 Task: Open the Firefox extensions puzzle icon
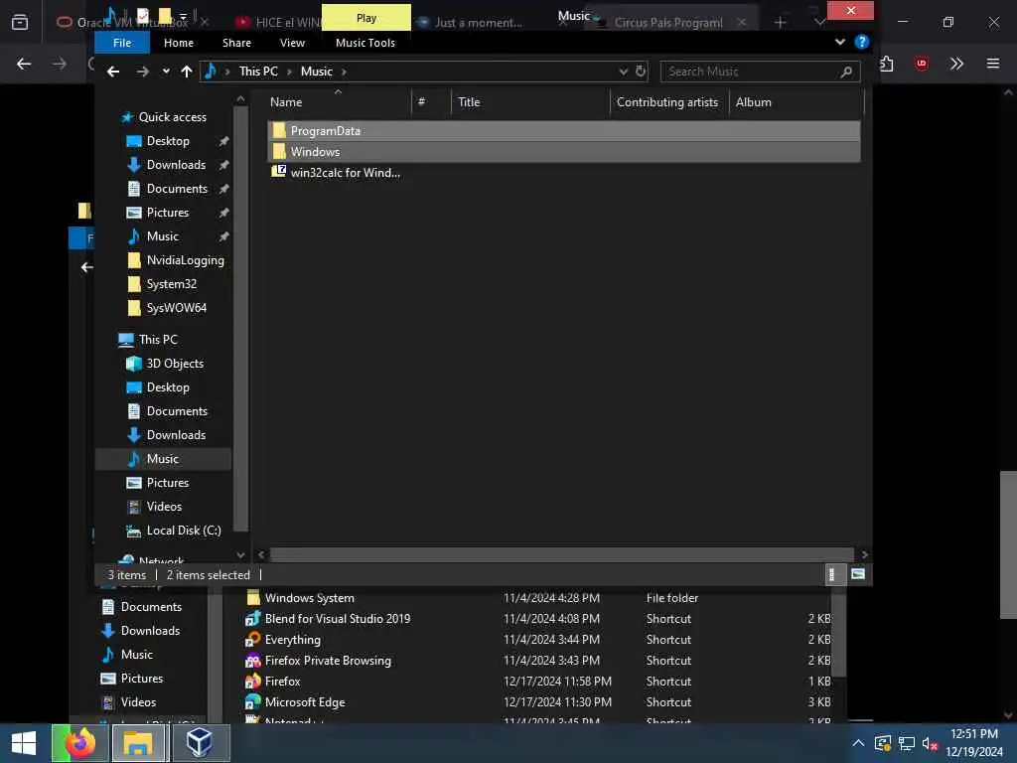886,64
